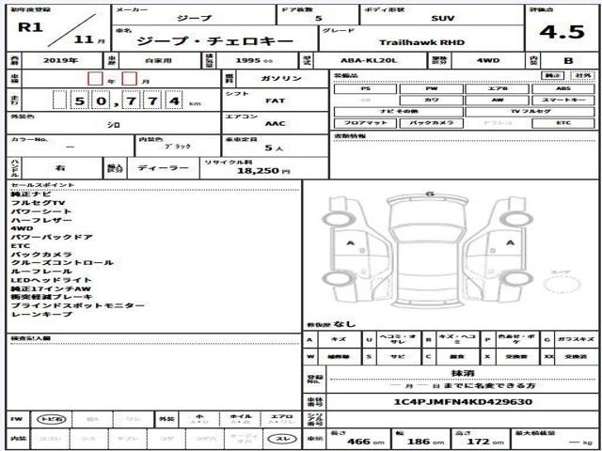Screen dimensions: 602x451
Task: Click the shift type FAT
Action: pos(276,101)
